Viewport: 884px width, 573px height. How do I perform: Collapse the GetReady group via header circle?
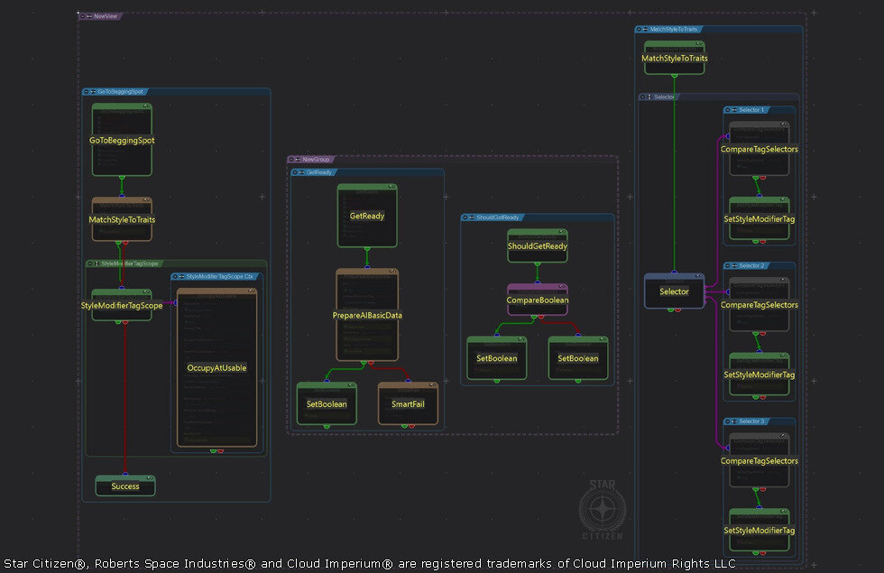pos(295,172)
